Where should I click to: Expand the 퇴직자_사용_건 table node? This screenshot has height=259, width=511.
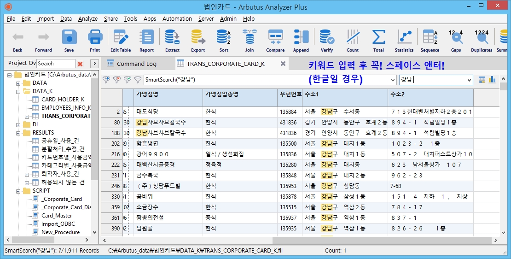click(27, 175)
